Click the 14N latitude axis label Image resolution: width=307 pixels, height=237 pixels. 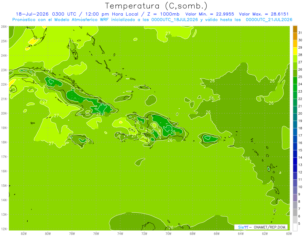(x=4, y=200)
